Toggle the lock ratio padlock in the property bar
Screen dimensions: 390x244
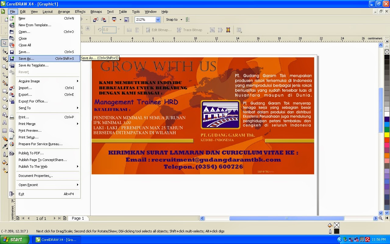[x=88, y=29]
